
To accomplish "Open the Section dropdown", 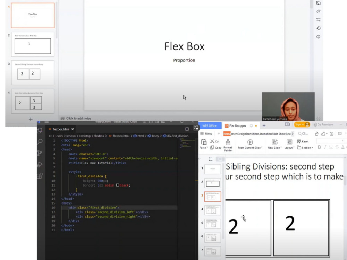I will point(312,148).
